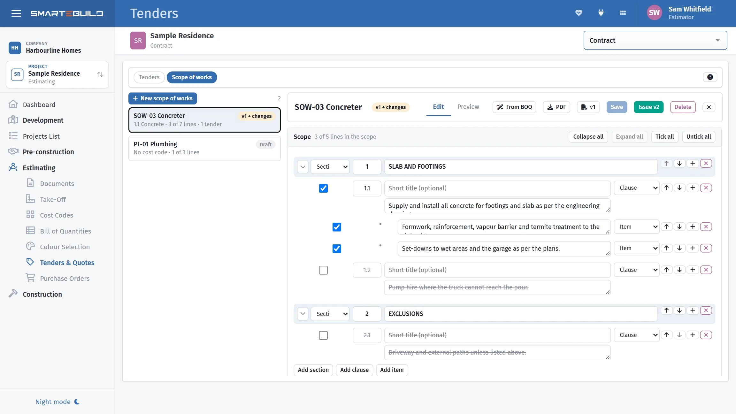Add a line after the Set-downs item
Screen dimensions: 736x414
pos(693,248)
